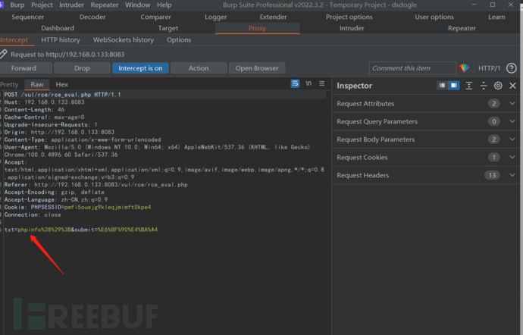The height and width of the screenshot is (335, 523).
Task: Open the WebSockets history sub-tab
Action: pyautogui.click(x=124, y=40)
